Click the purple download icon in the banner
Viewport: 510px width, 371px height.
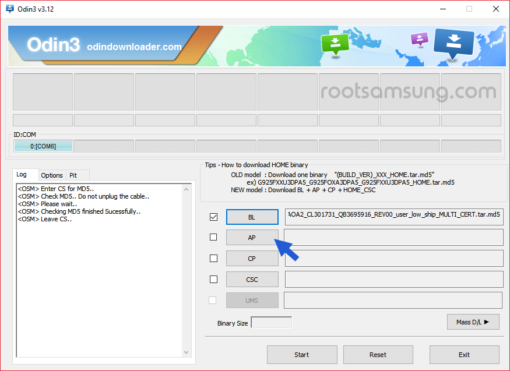[x=420, y=39]
